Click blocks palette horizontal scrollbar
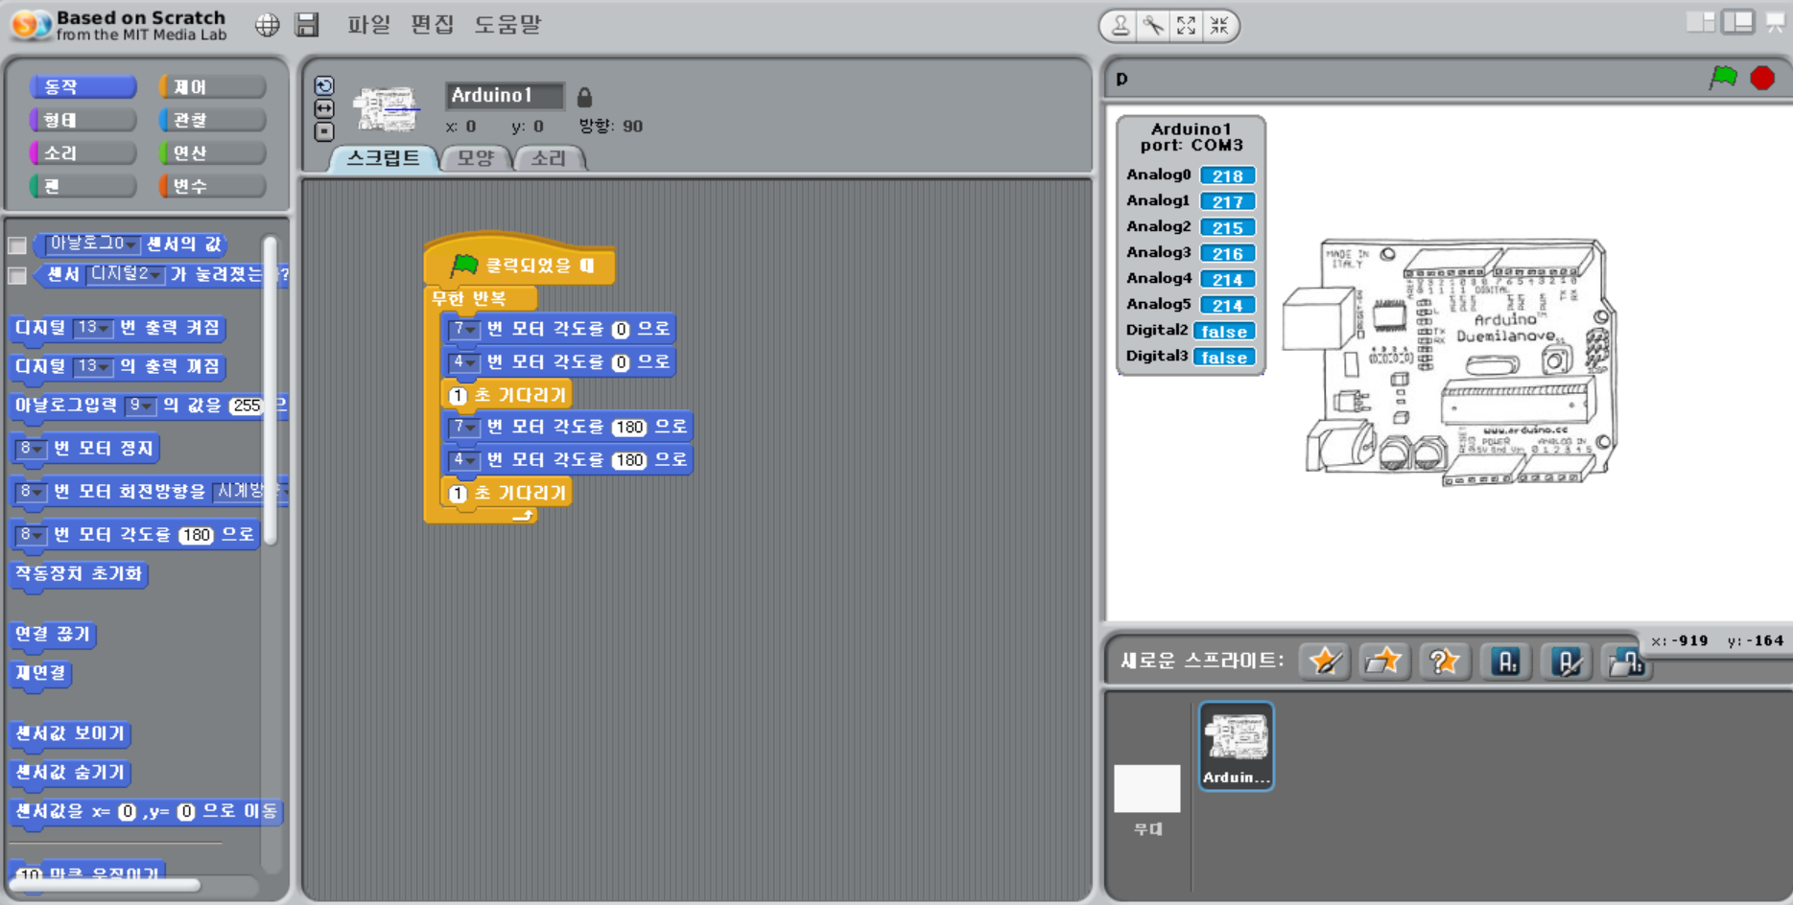The image size is (1793, 905). [x=106, y=885]
